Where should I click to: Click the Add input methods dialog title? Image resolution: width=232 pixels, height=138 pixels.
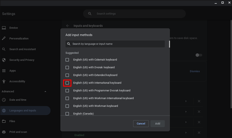(79, 35)
